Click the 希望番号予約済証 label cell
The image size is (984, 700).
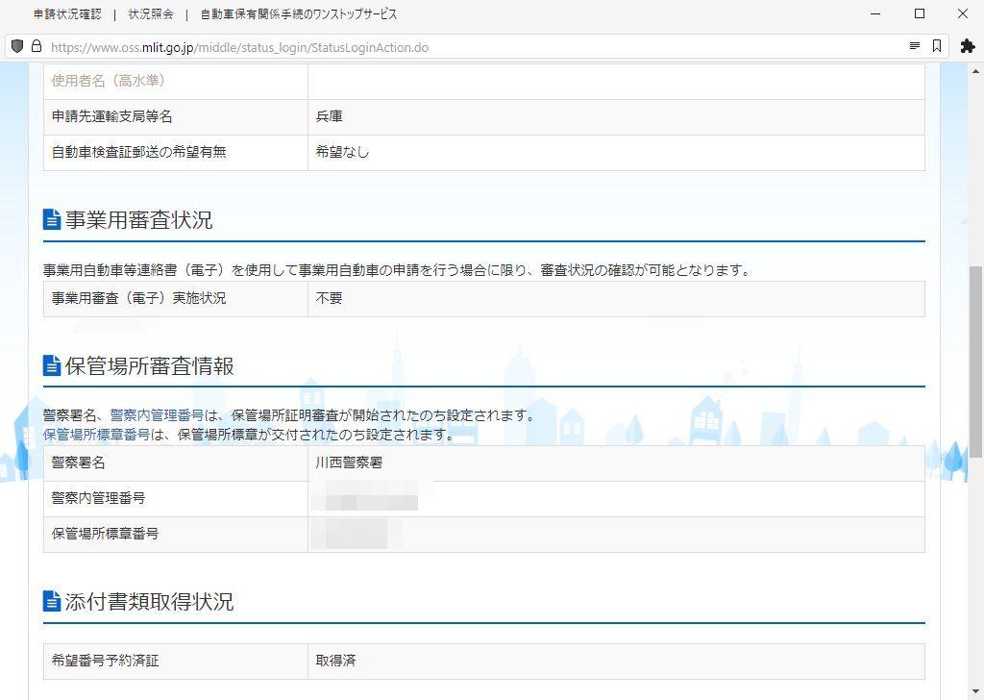tap(176, 662)
